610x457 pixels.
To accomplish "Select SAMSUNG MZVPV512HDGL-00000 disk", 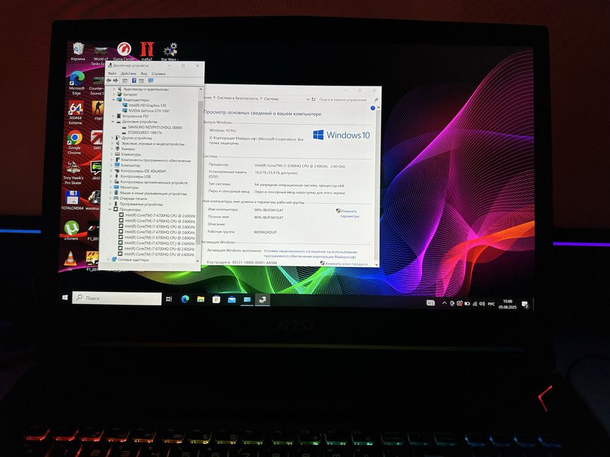I will click(x=151, y=127).
